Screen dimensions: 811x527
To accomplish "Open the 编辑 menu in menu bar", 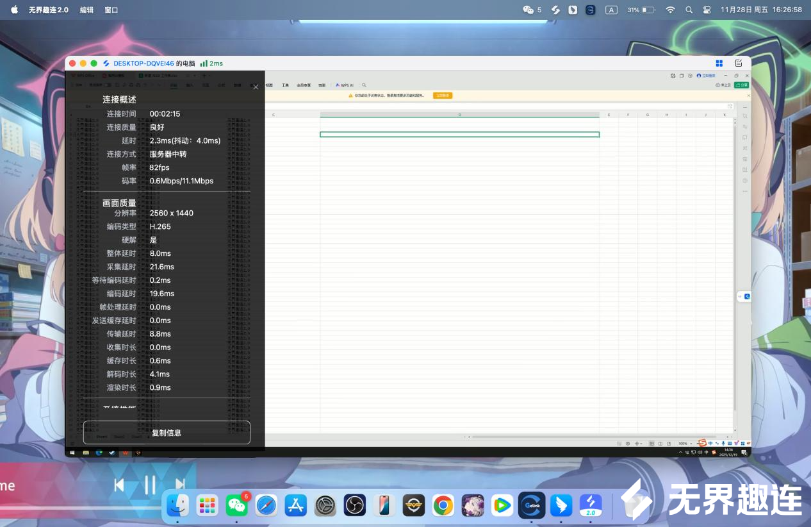I will pyautogui.click(x=86, y=10).
